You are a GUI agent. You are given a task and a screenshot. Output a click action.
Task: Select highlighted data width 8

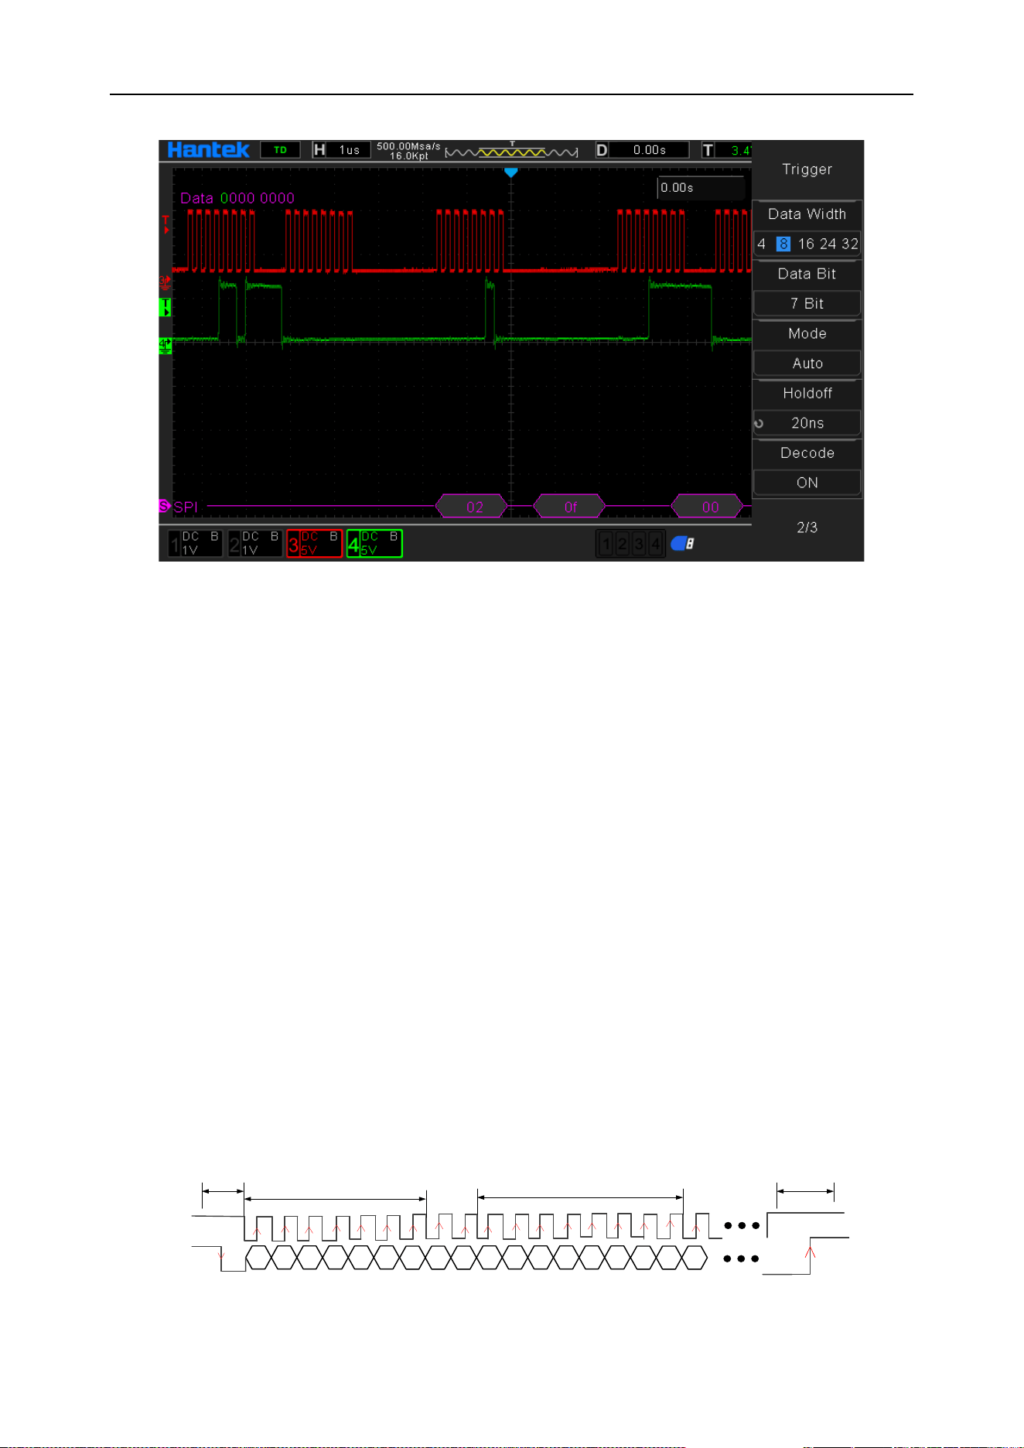pos(783,244)
